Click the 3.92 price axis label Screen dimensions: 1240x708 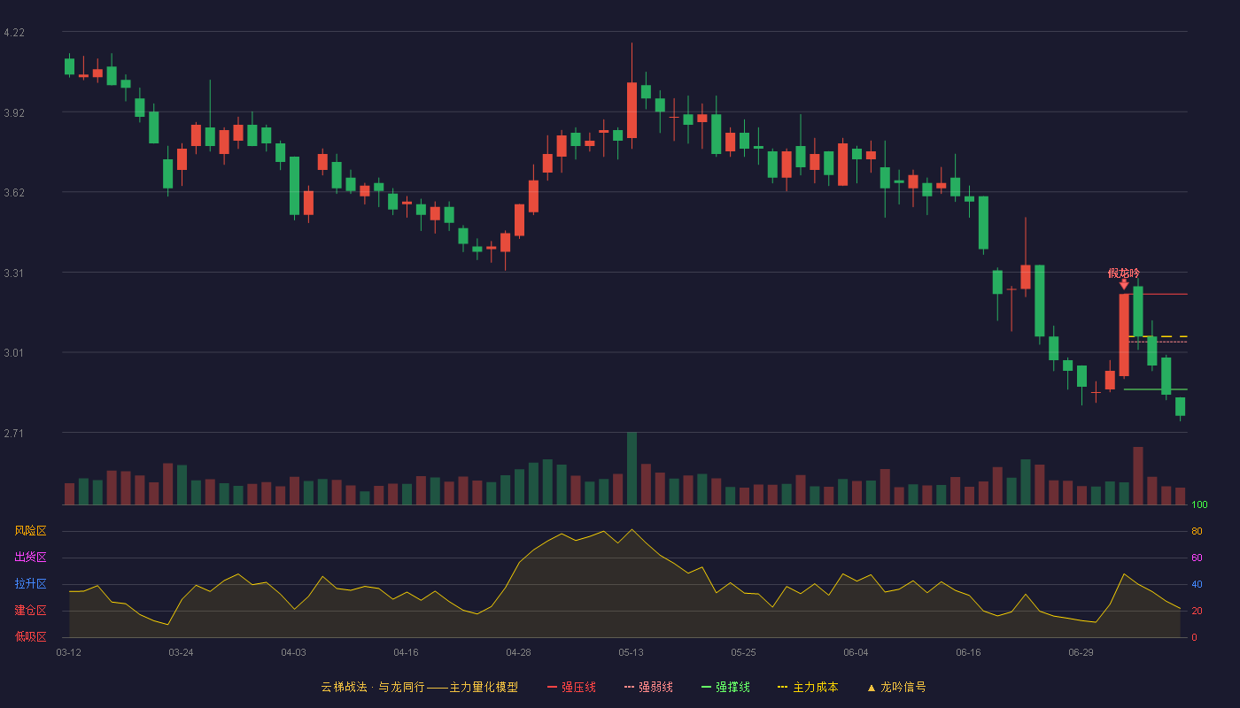coord(14,113)
